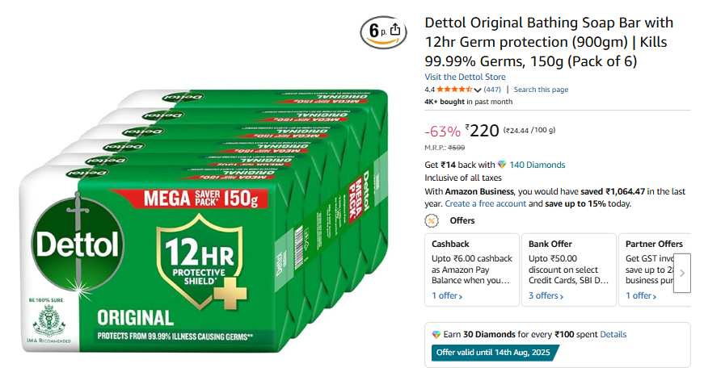Image resolution: width=704 pixels, height=368 pixels.
Task: Click Search this page link
Action: (541, 90)
